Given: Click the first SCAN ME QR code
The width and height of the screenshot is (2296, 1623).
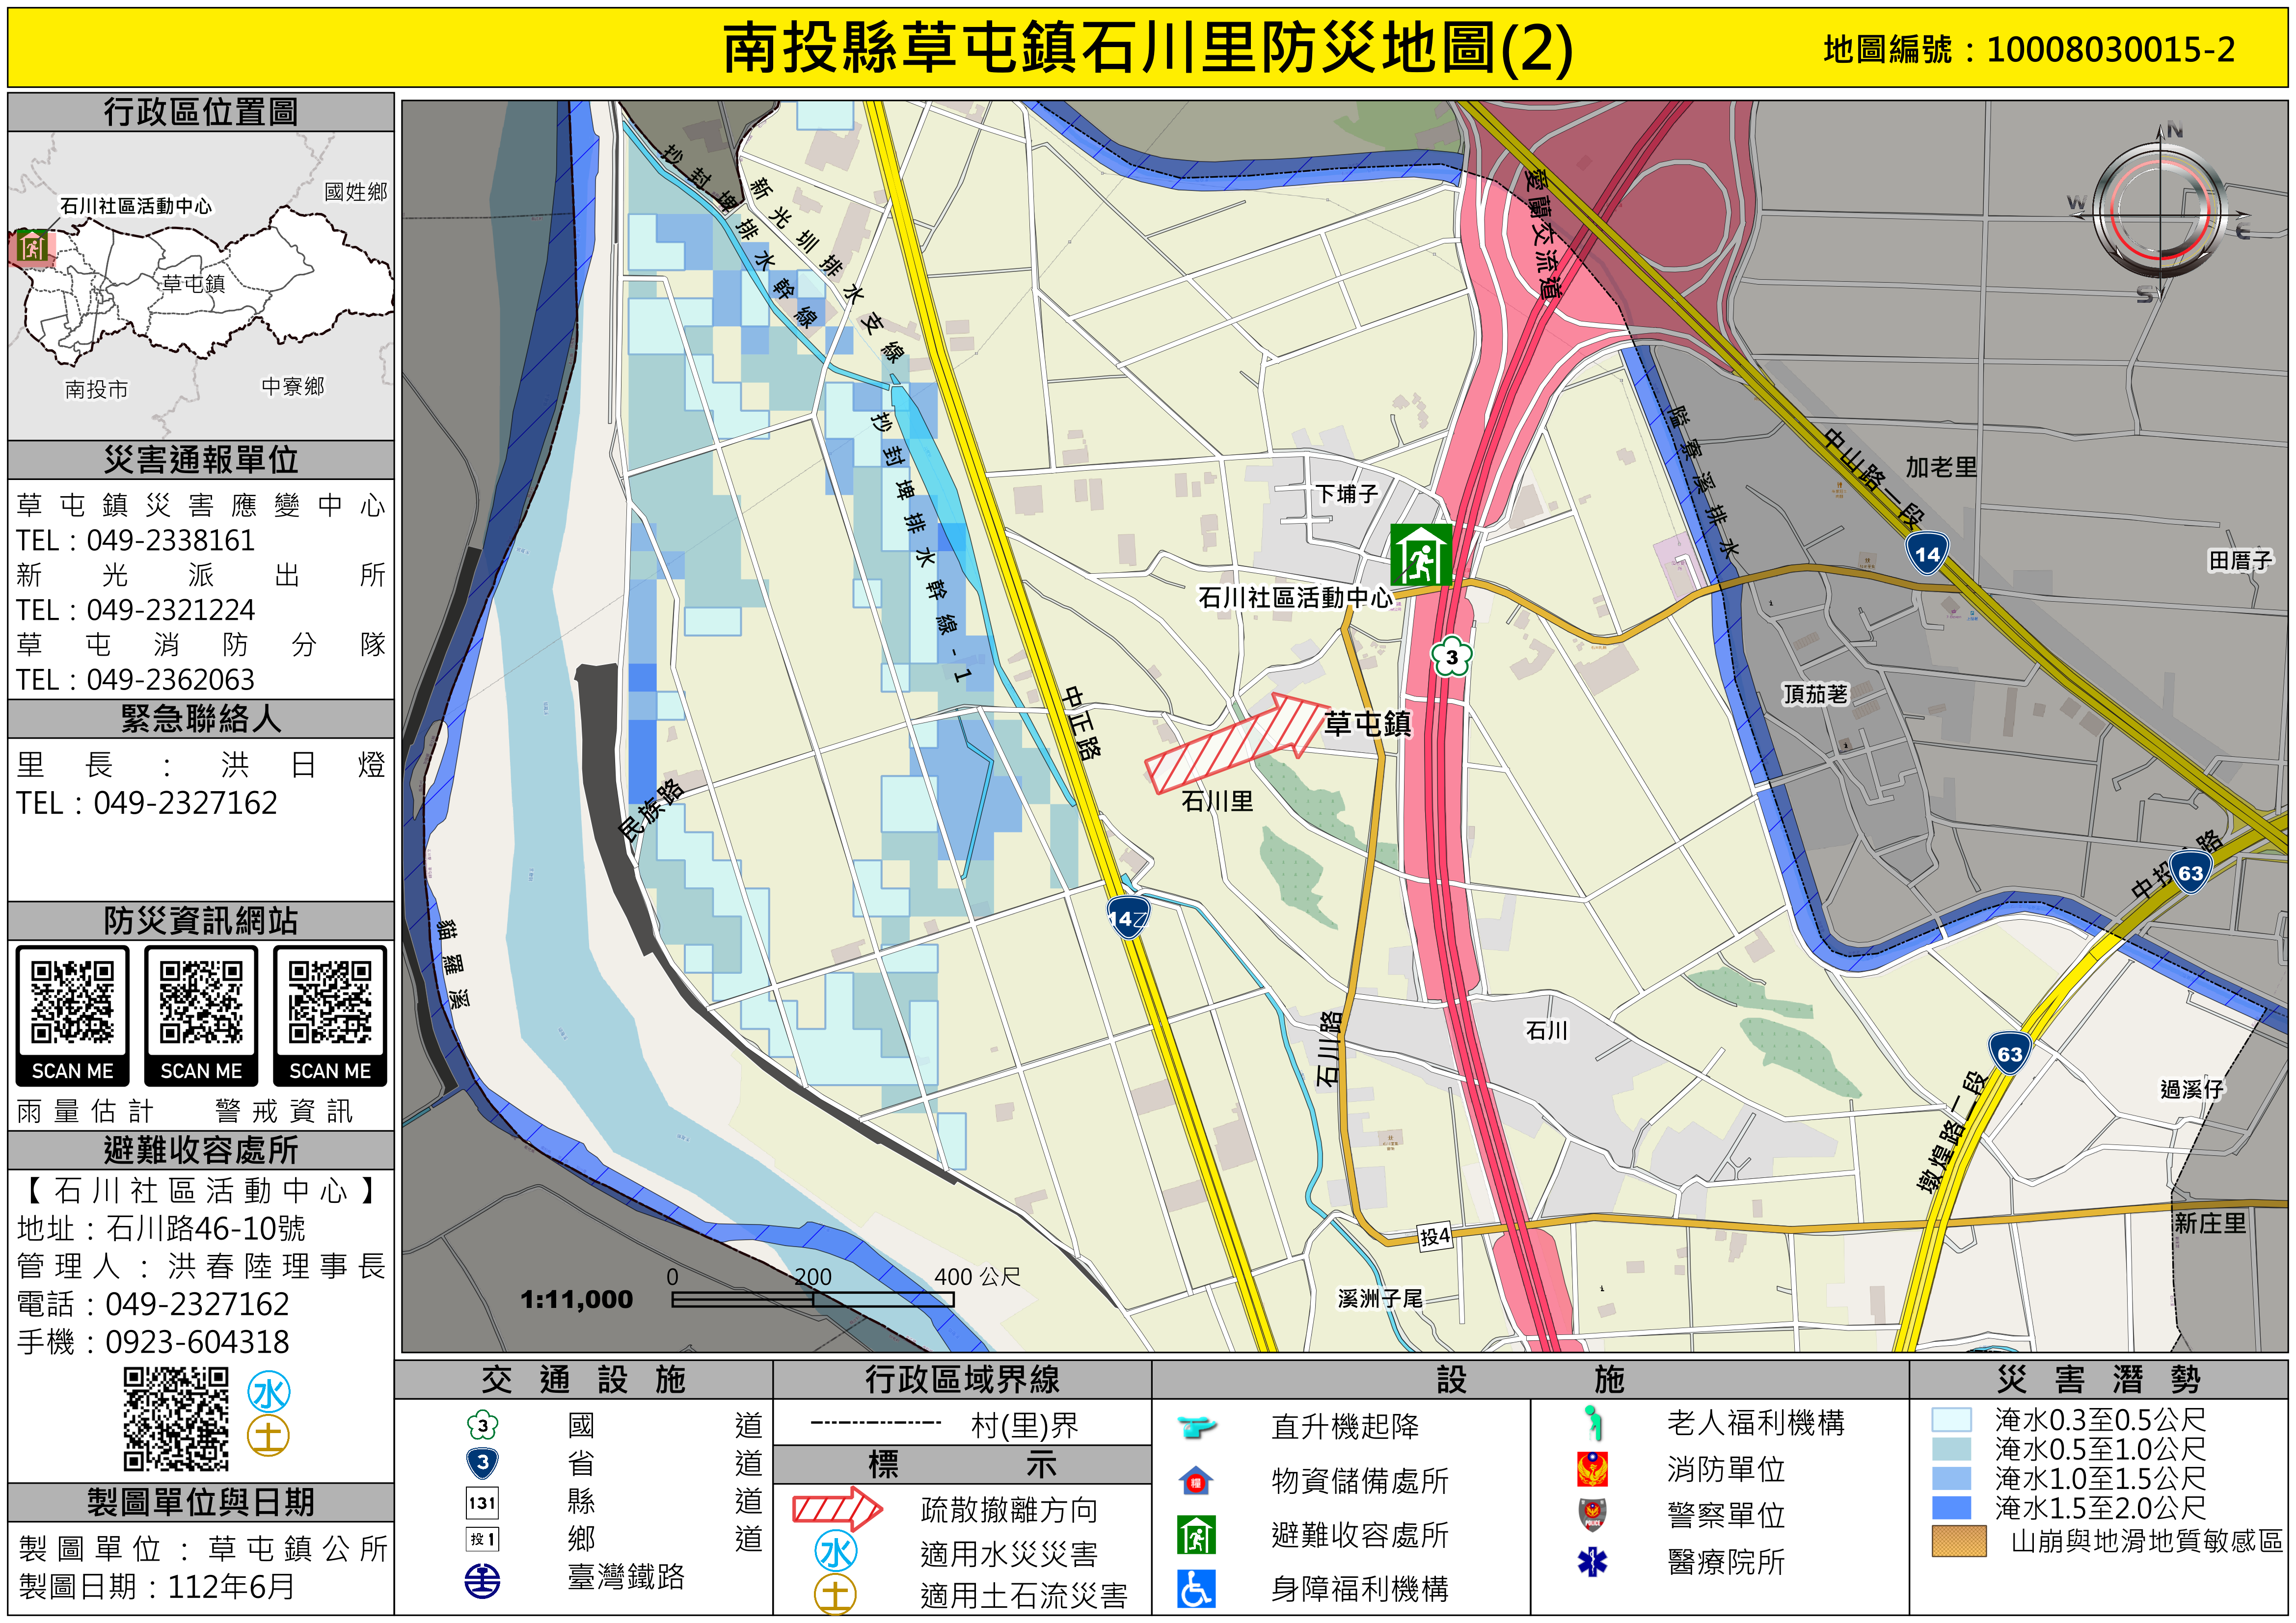Looking at the screenshot, I should coord(72,1003).
